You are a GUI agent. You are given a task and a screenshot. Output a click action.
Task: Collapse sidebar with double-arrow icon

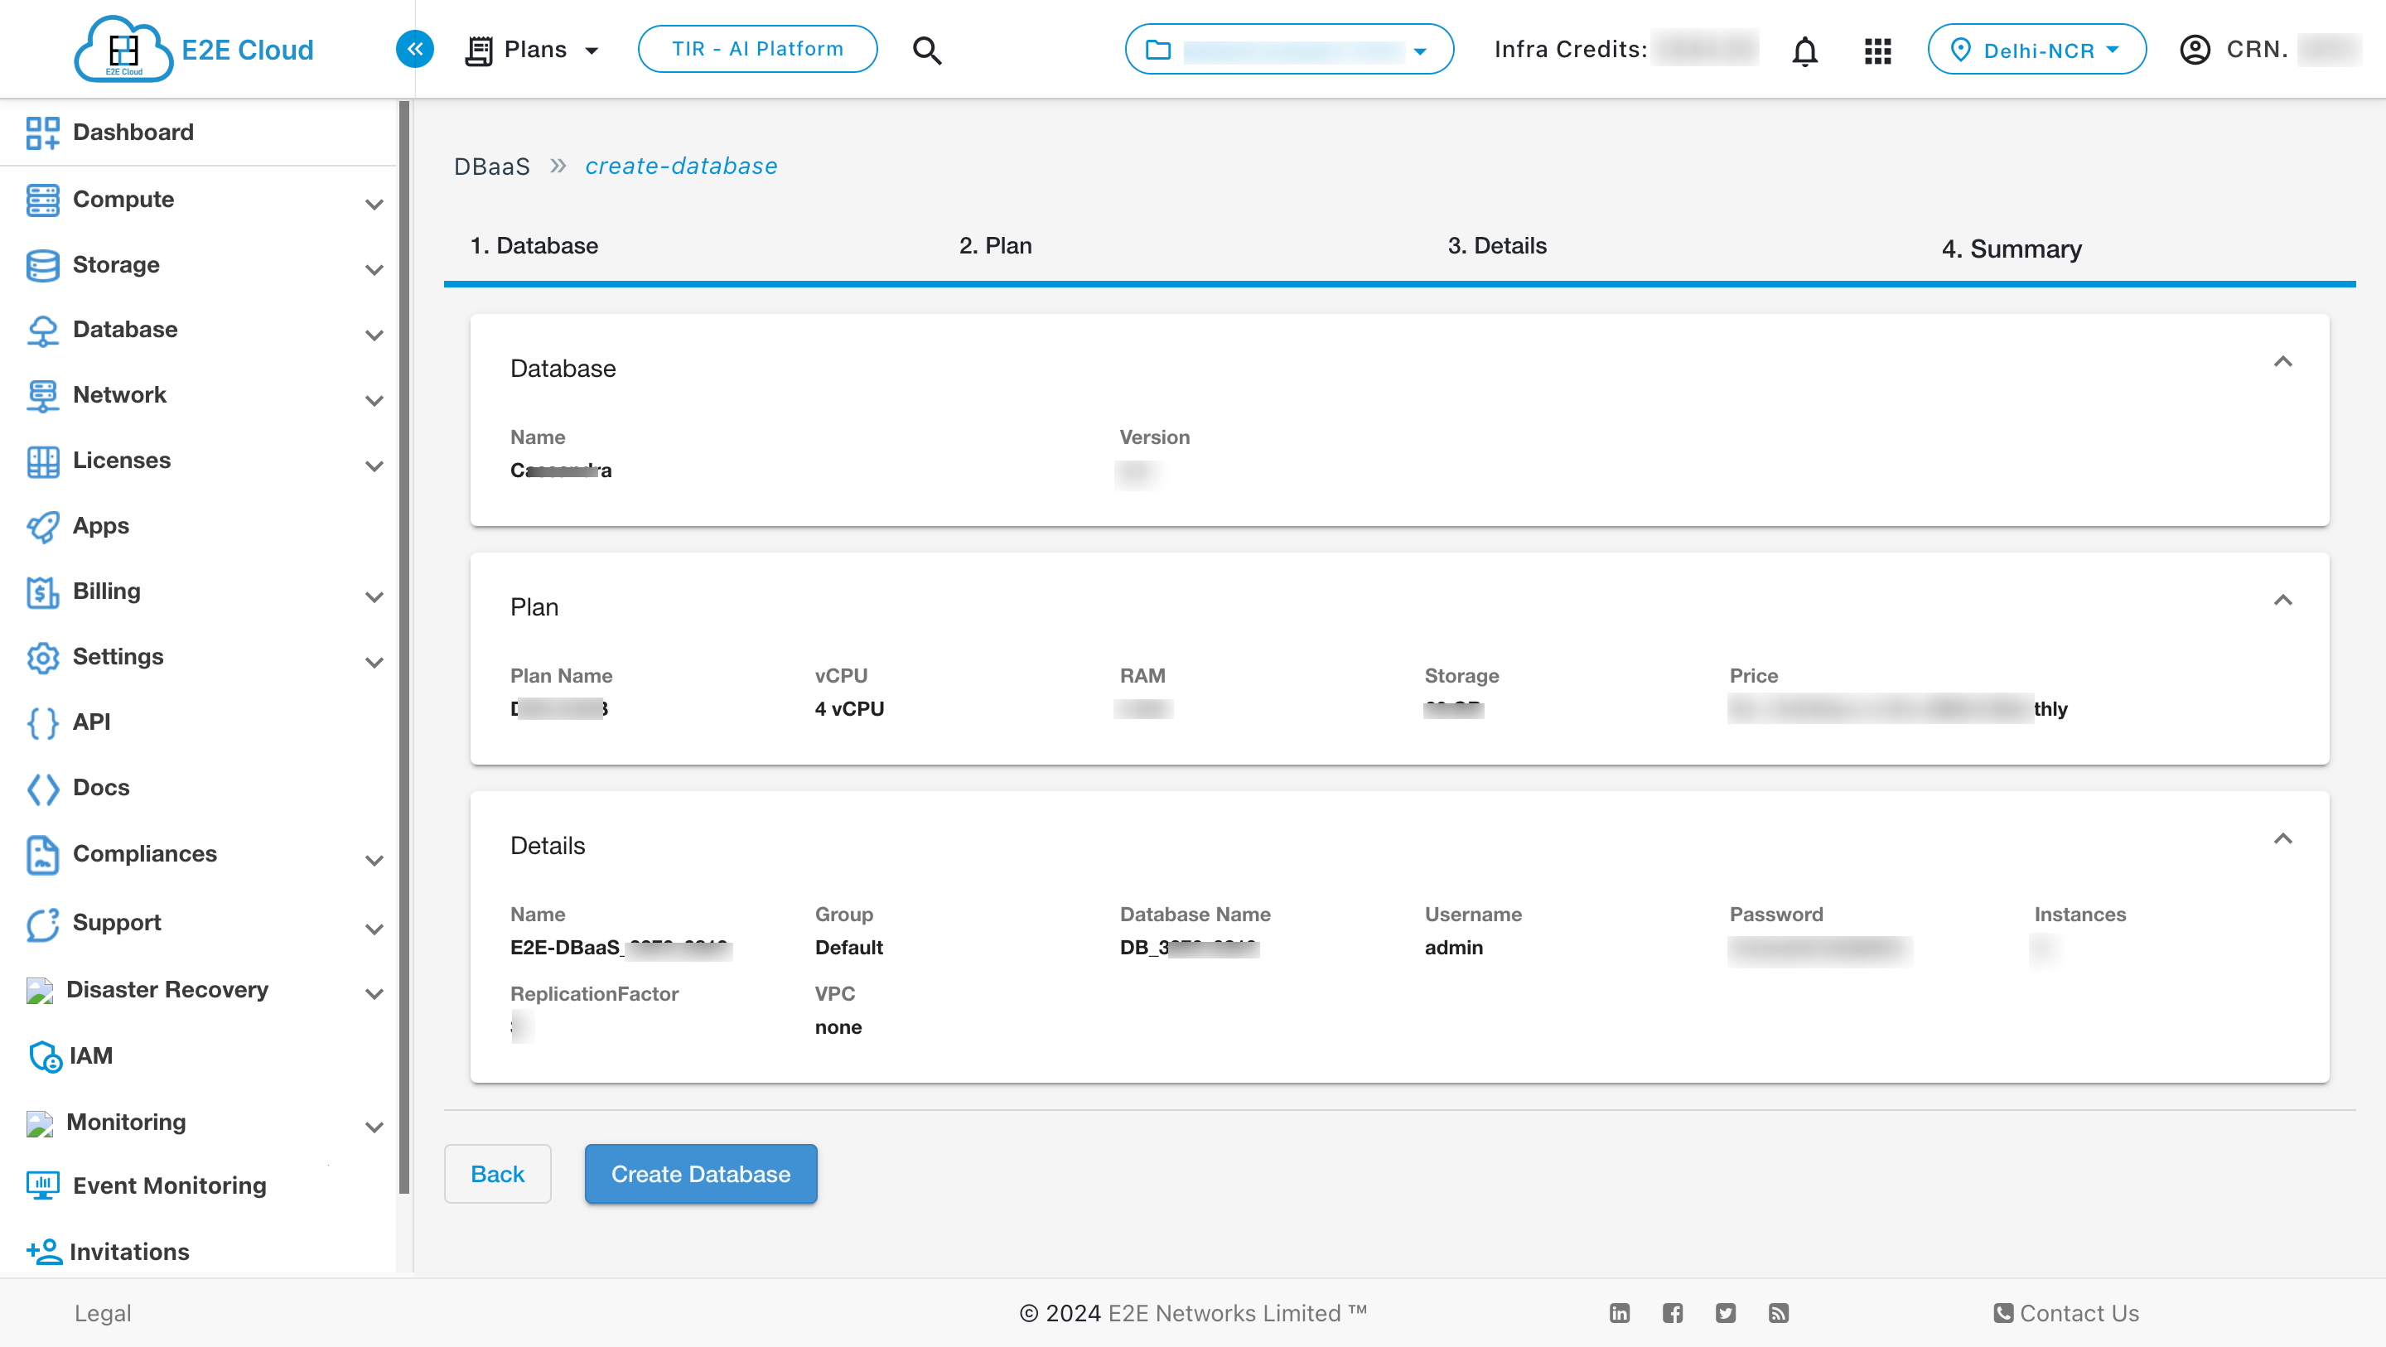click(x=415, y=49)
